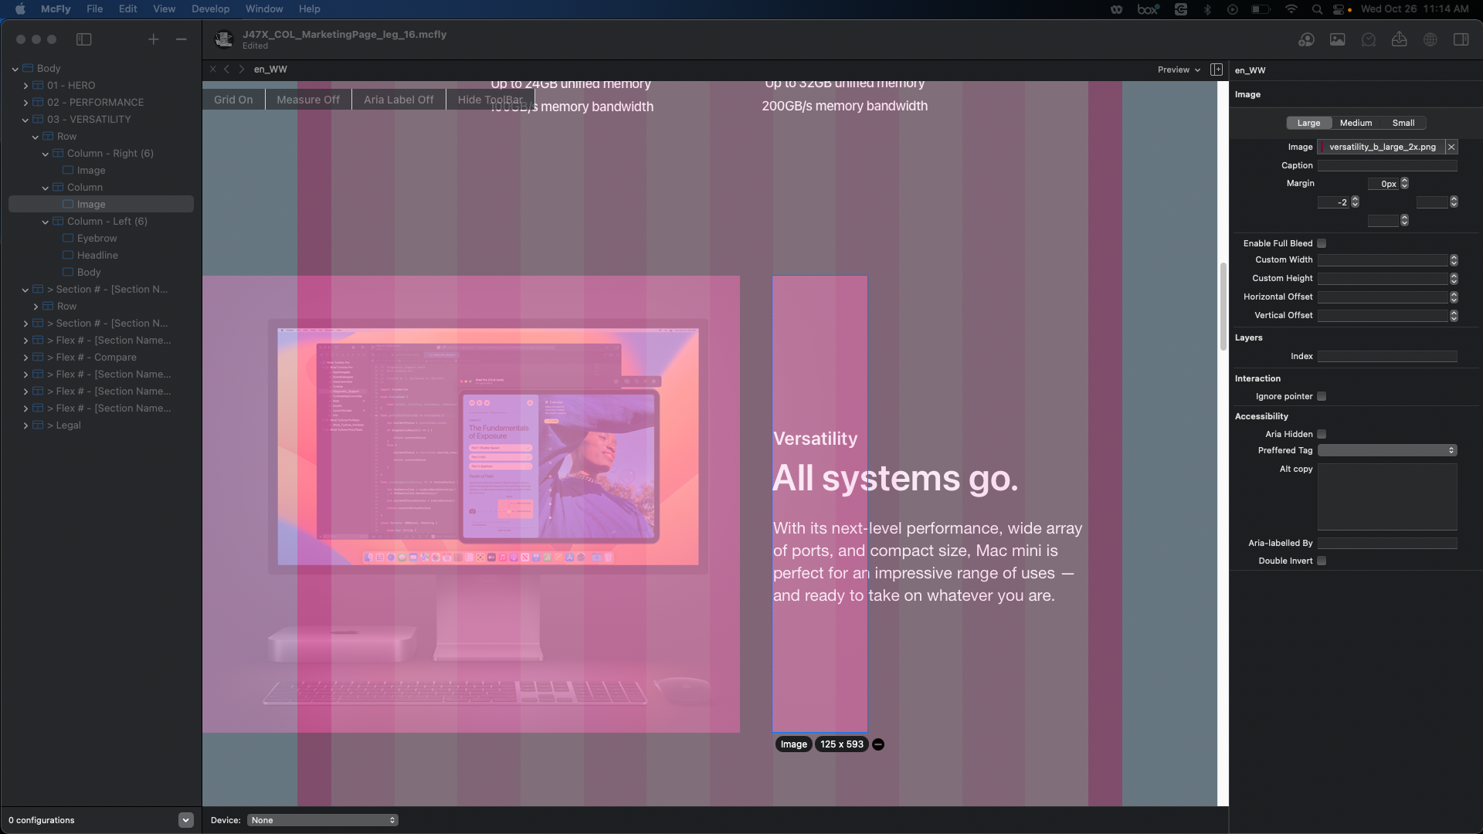The width and height of the screenshot is (1483, 834).
Task: Enable the Full Bleed checkbox
Action: (1322, 243)
